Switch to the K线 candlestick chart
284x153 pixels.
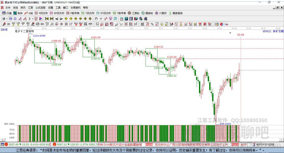pyautogui.click(x=29, y=13)
